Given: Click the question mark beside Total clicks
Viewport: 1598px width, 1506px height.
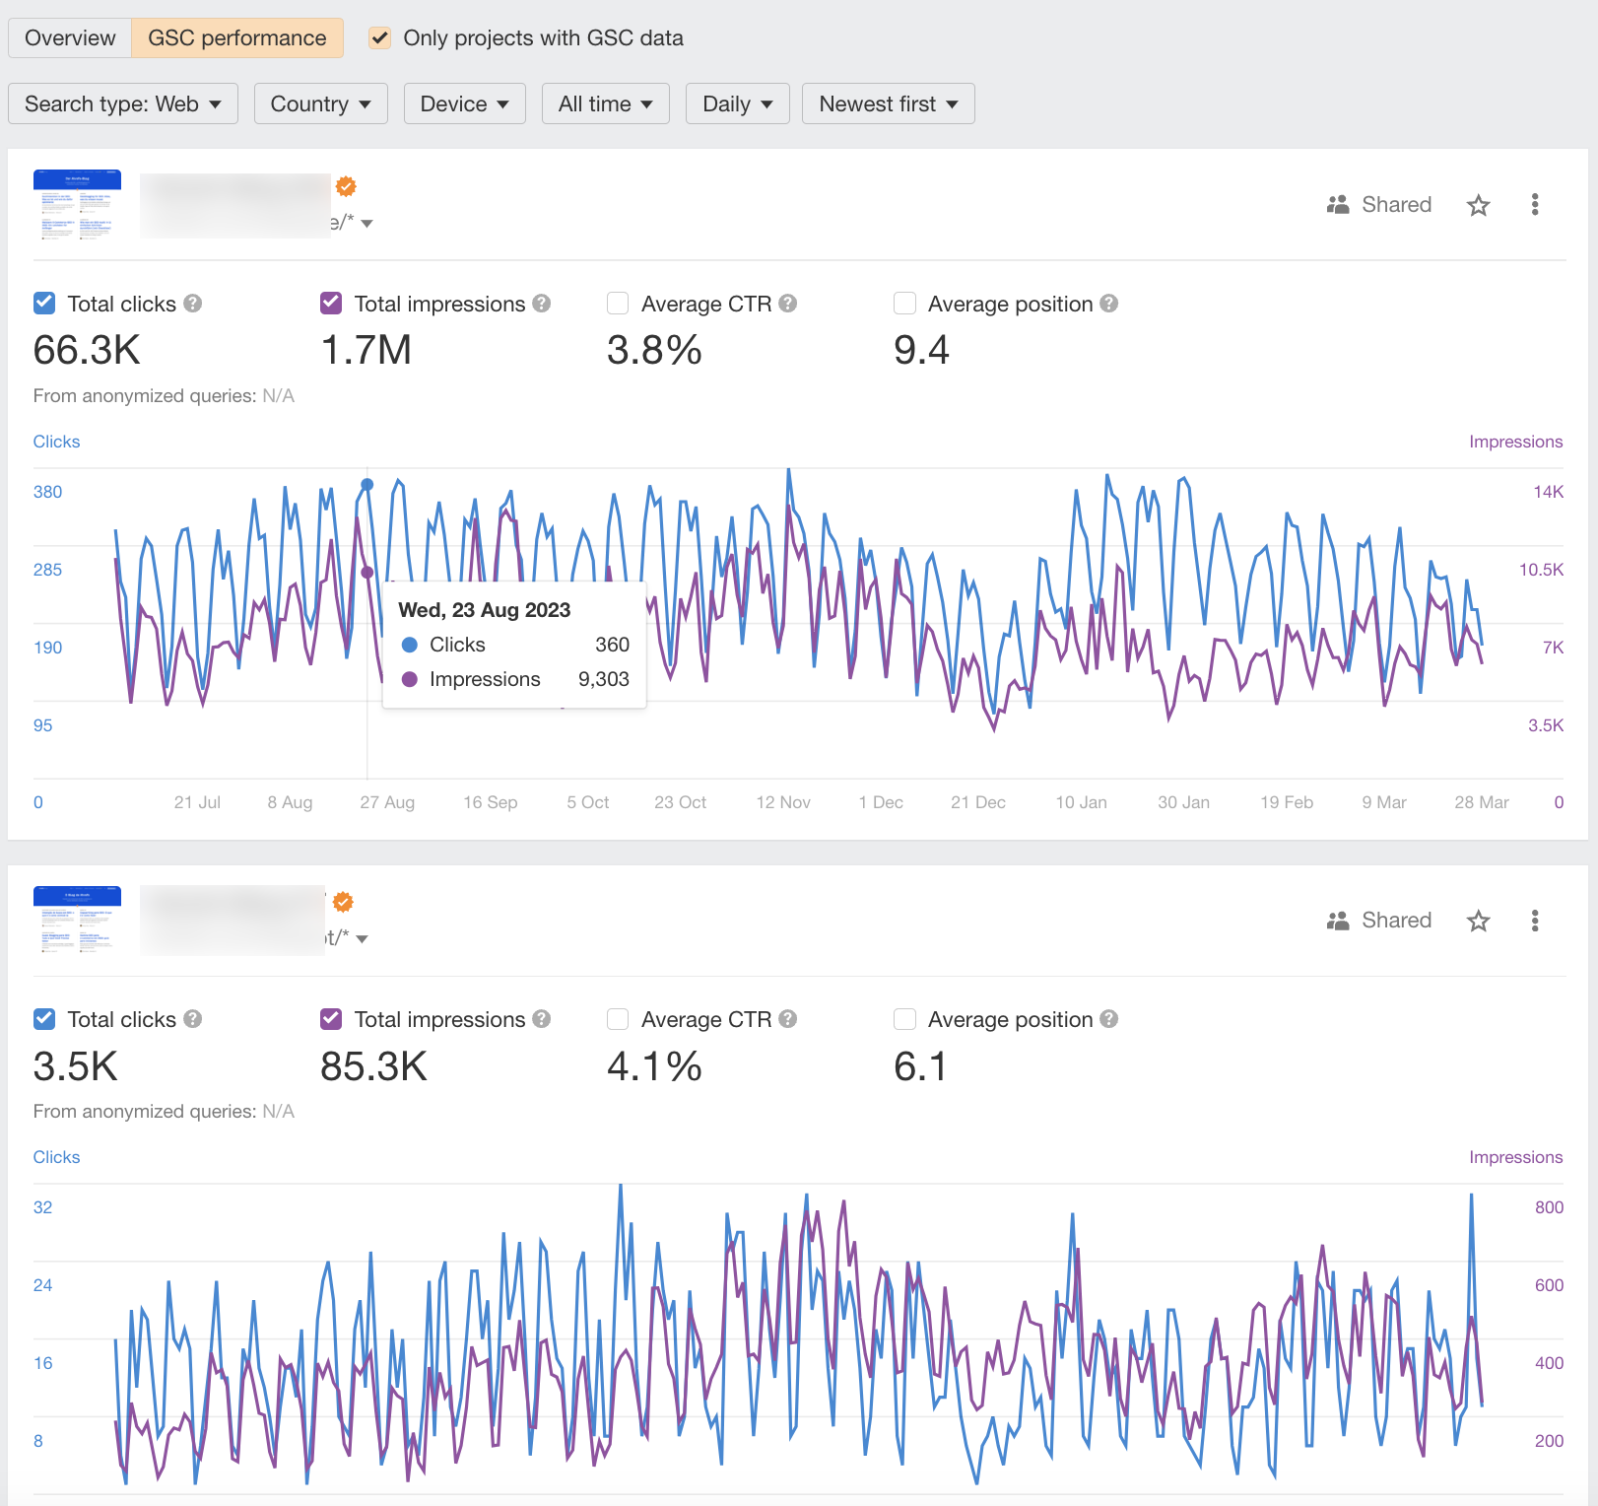Looking at the screenshot, I should pos(193,304).
